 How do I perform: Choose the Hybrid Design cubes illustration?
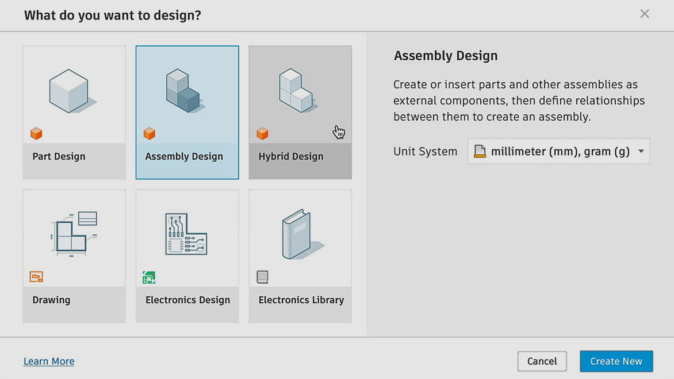[296, 91]
